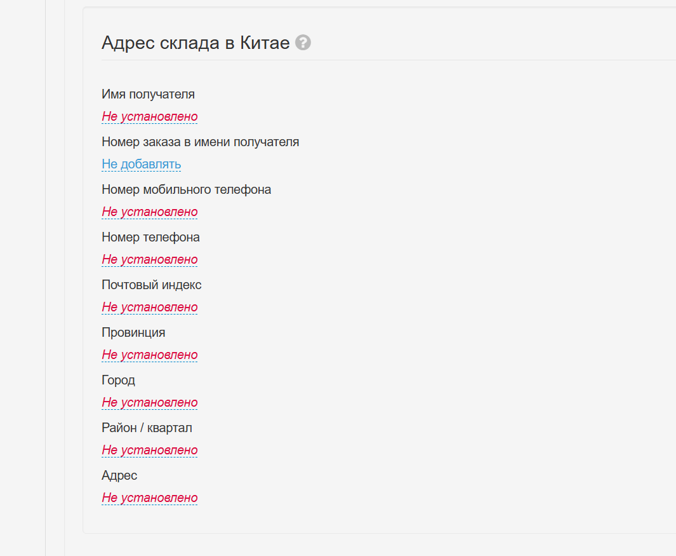
Task: Click the Район / квартал label
Action: [147, 428]
